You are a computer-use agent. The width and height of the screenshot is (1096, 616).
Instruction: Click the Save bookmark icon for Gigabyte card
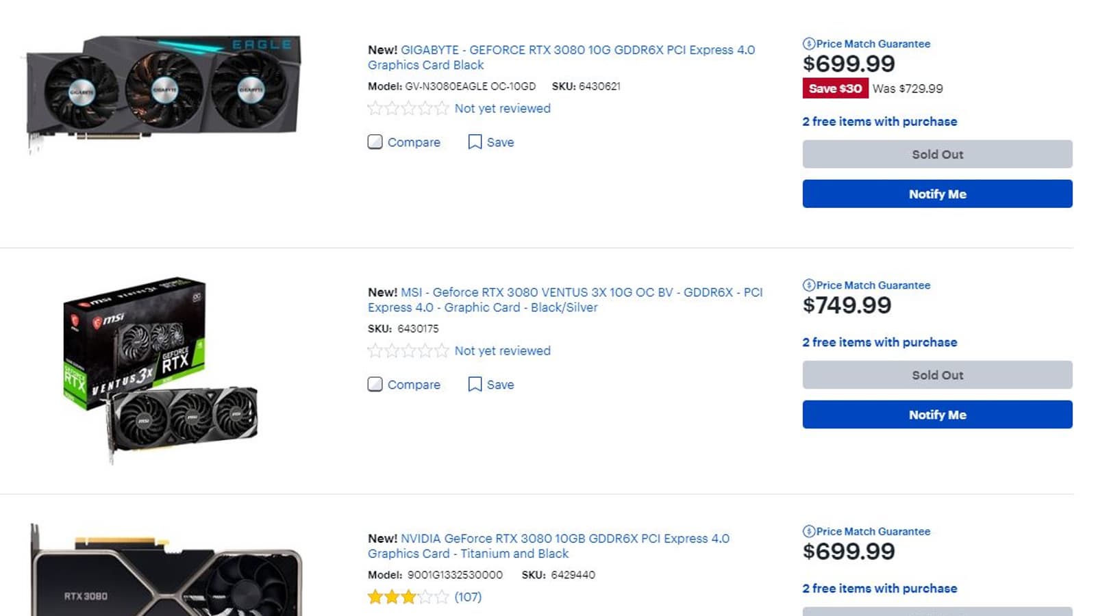coord(475,142)
